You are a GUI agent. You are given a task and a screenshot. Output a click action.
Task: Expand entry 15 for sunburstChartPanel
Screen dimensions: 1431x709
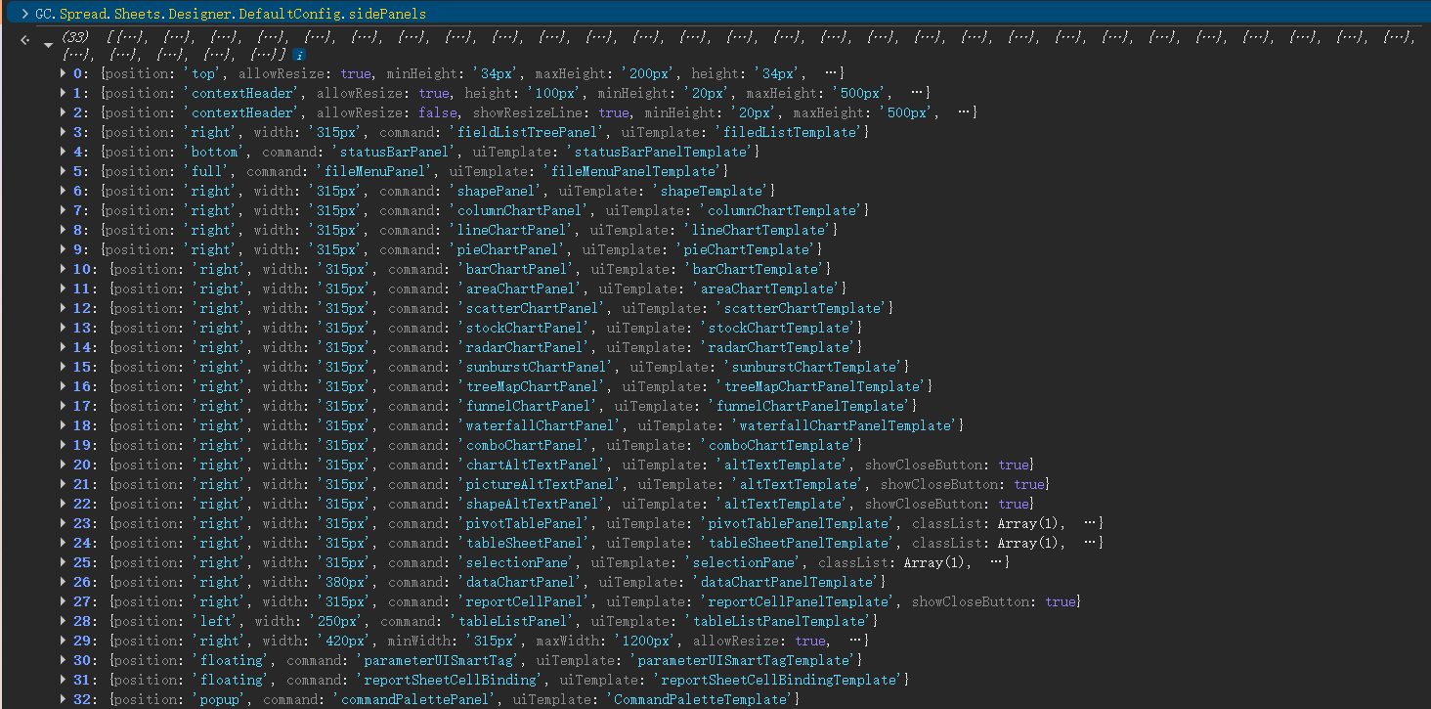[64, 367]
